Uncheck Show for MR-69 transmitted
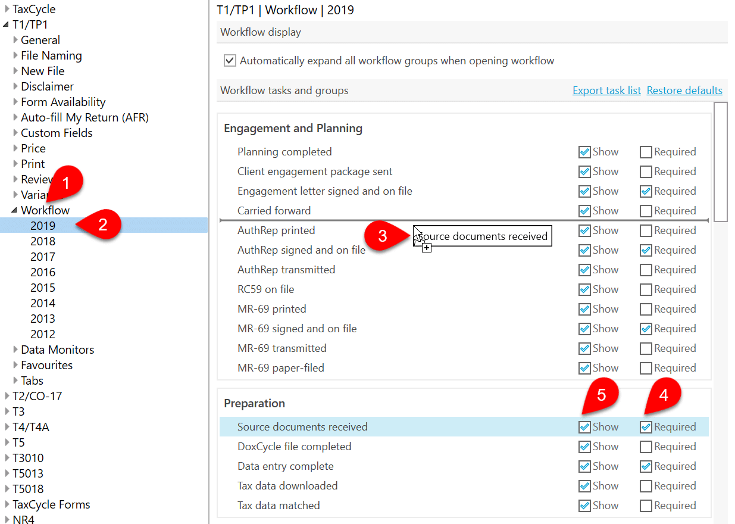The height and width of the screenshot is (524, 735). tap(584, 348)
